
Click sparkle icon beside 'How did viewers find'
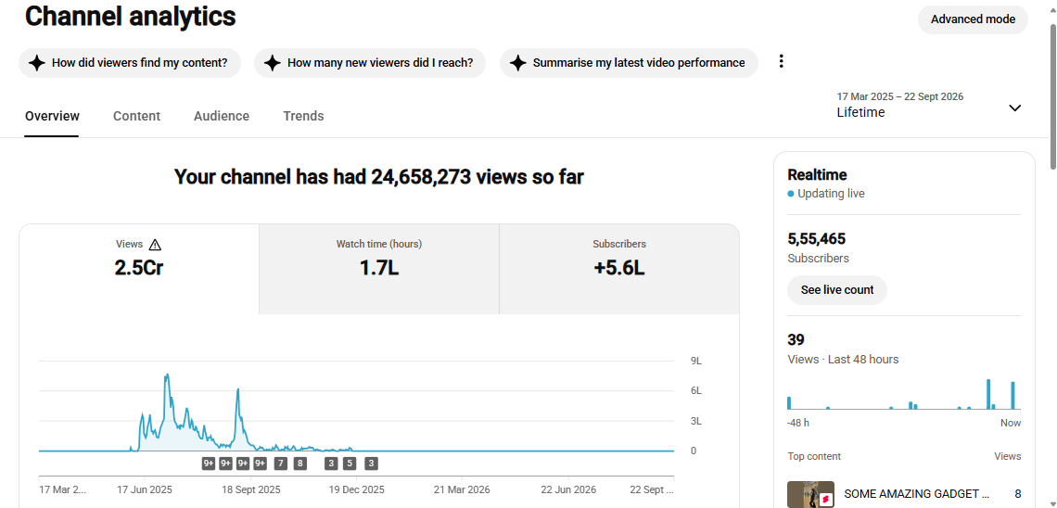tap(36, 63)
